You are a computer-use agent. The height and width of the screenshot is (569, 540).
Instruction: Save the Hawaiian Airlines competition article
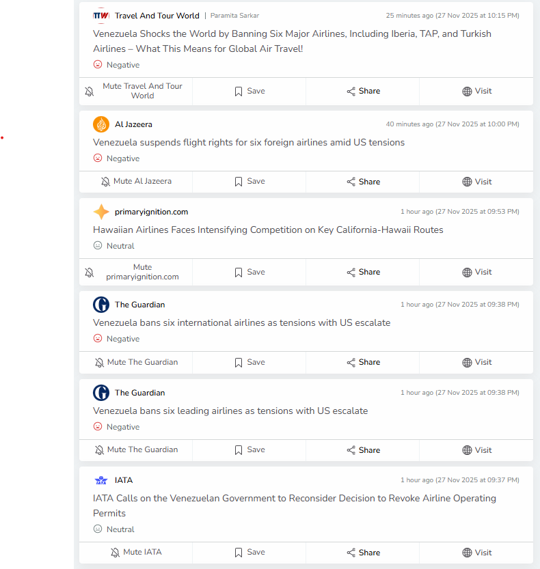(249, 272)
